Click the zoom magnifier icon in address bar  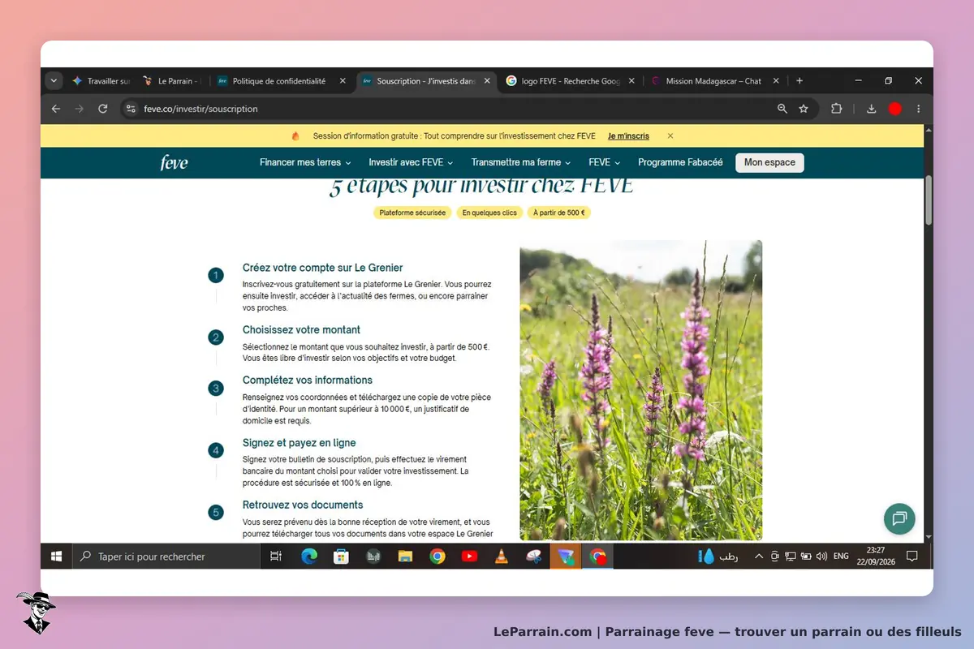pyautogui.click(x=782, y=109)
